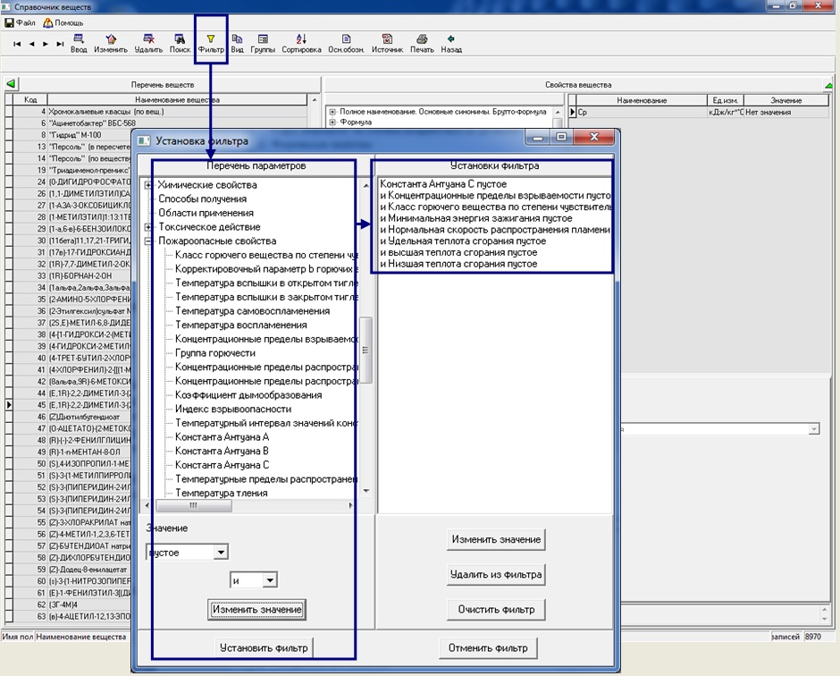Click the Печать toolbar icon

(x=422, y=40)
